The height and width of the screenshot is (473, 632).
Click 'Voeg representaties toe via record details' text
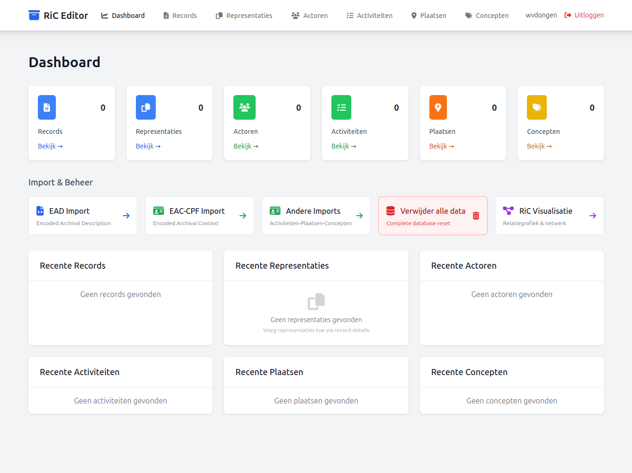point(316,330)
